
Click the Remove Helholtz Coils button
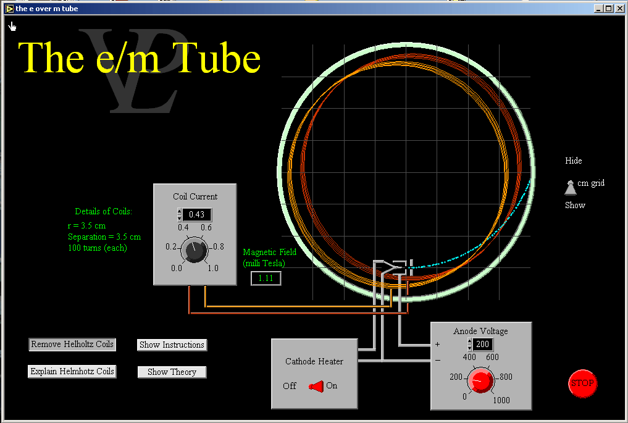72,345
